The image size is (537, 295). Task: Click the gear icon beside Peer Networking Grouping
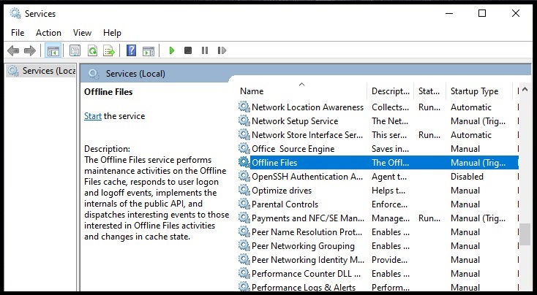pyautogui.click(x=244, y=246)
